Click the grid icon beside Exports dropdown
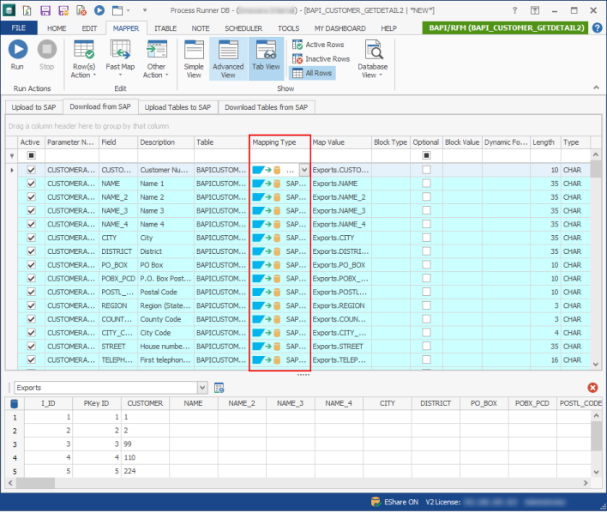This screenshot has height=513, width=607. [219, 388]
